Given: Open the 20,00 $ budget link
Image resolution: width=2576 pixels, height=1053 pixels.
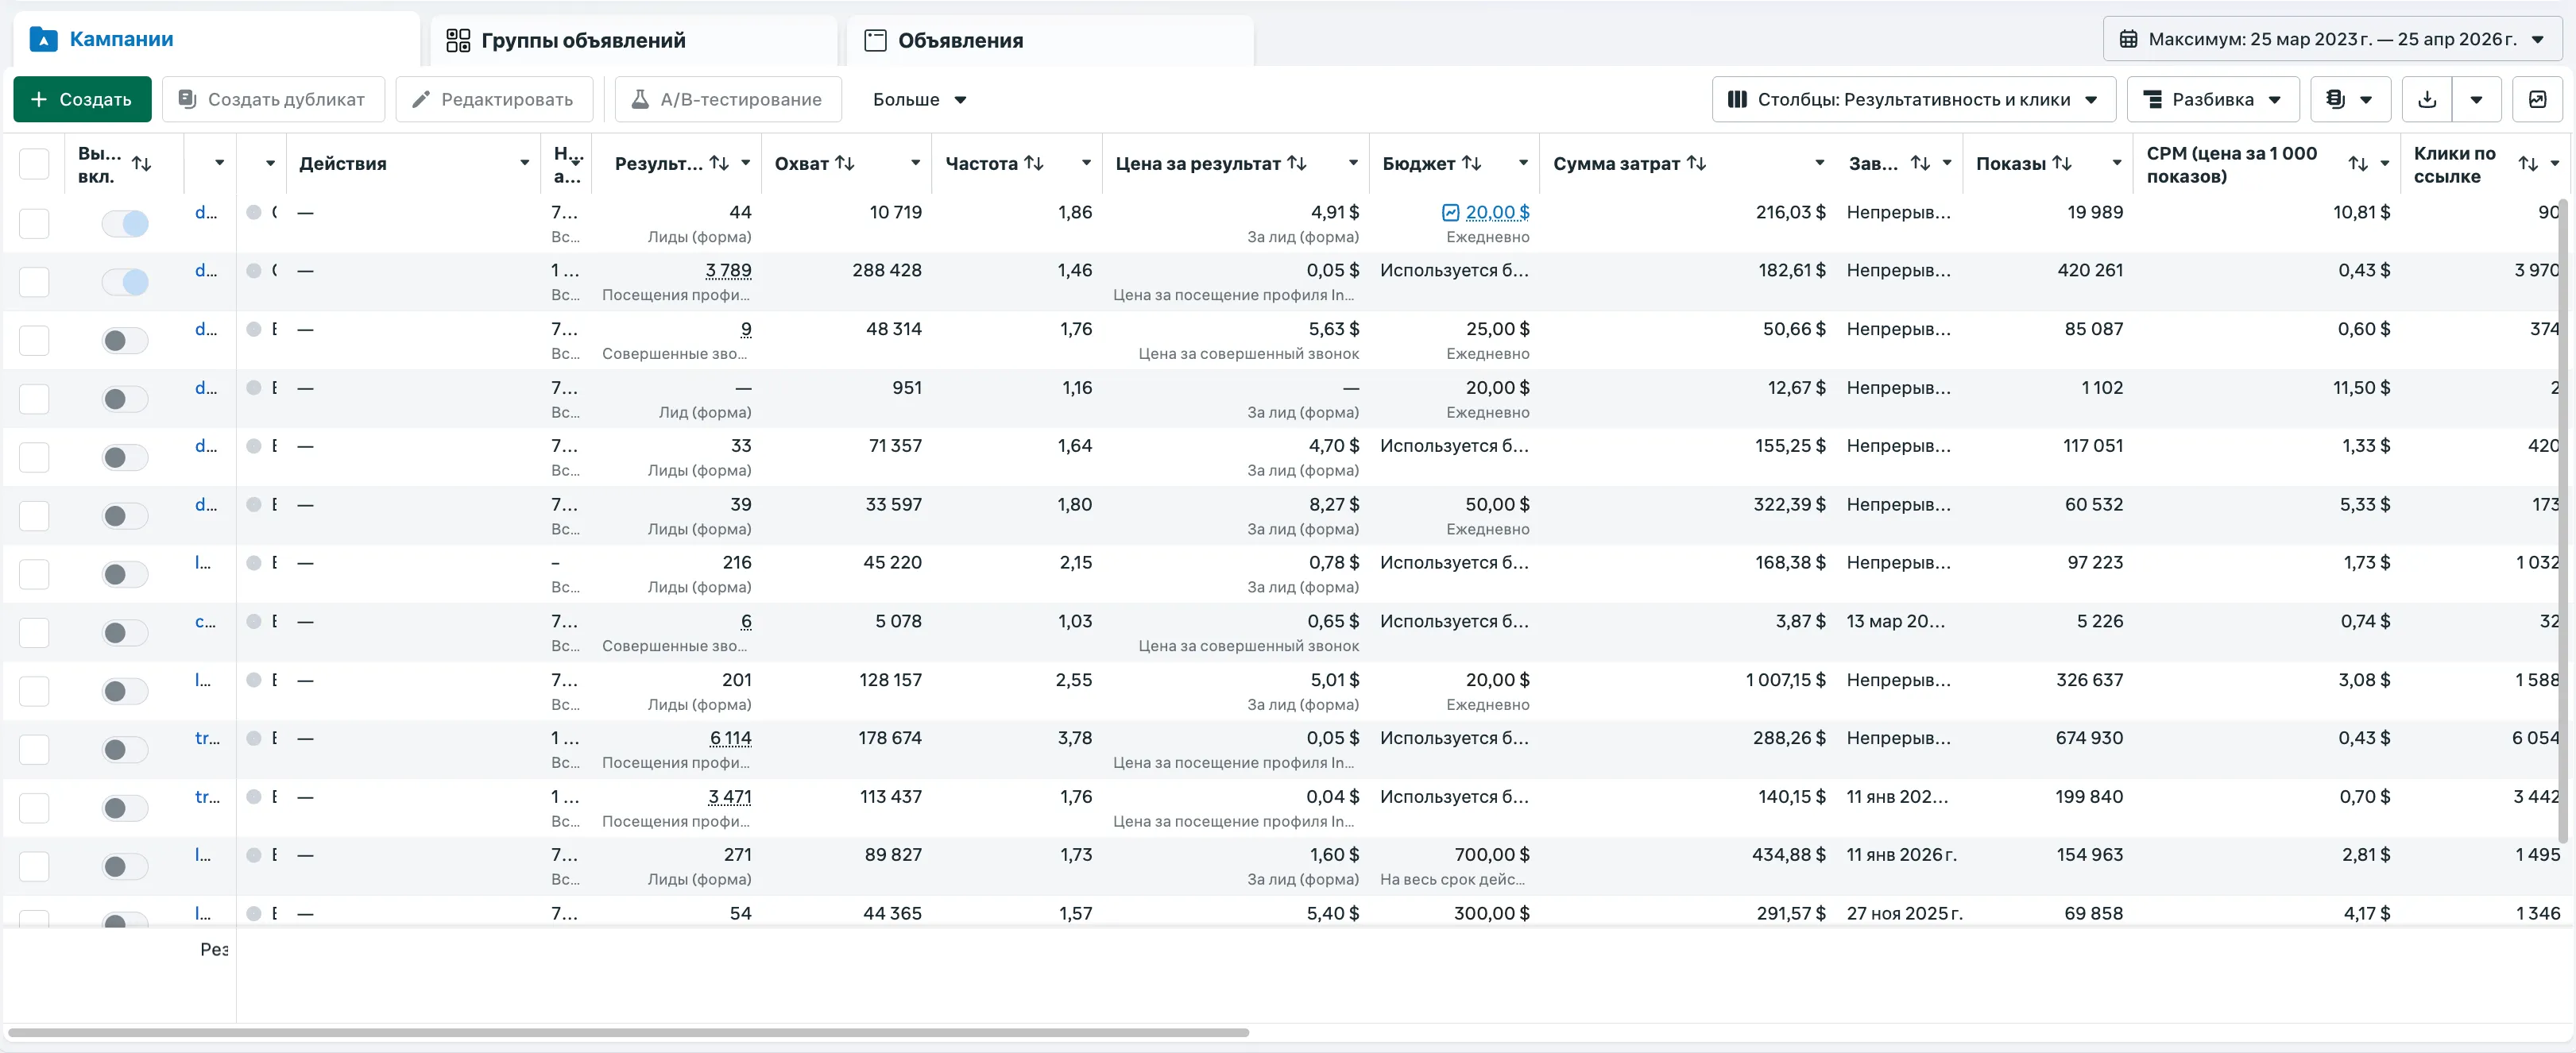Looking at the screenshot, I should click(1497, 212).
